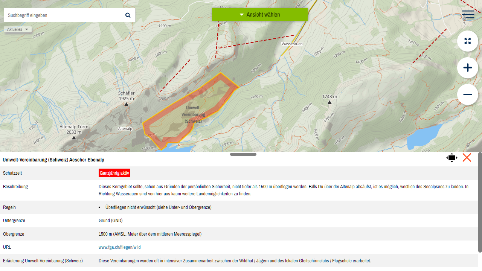Image resolution: width=482 pixels, height=271 pixels.
Task: Zoom out with the minus button
Action: (467, 94)
